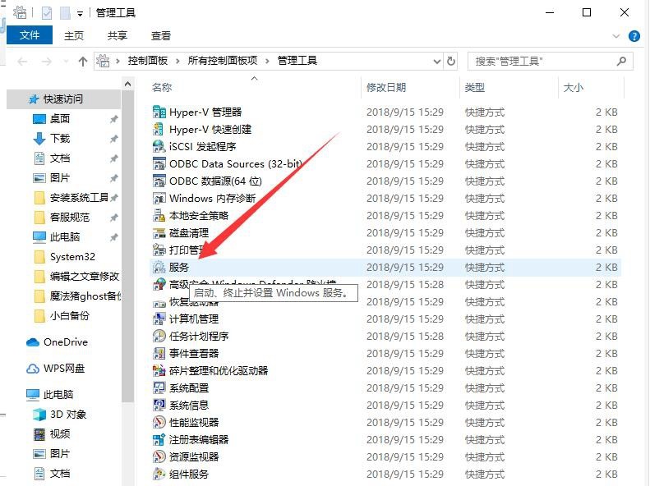Screen dimensions: 650x486
Task: Switch to the 查看 ribbon tab
Action: point(161,36)
